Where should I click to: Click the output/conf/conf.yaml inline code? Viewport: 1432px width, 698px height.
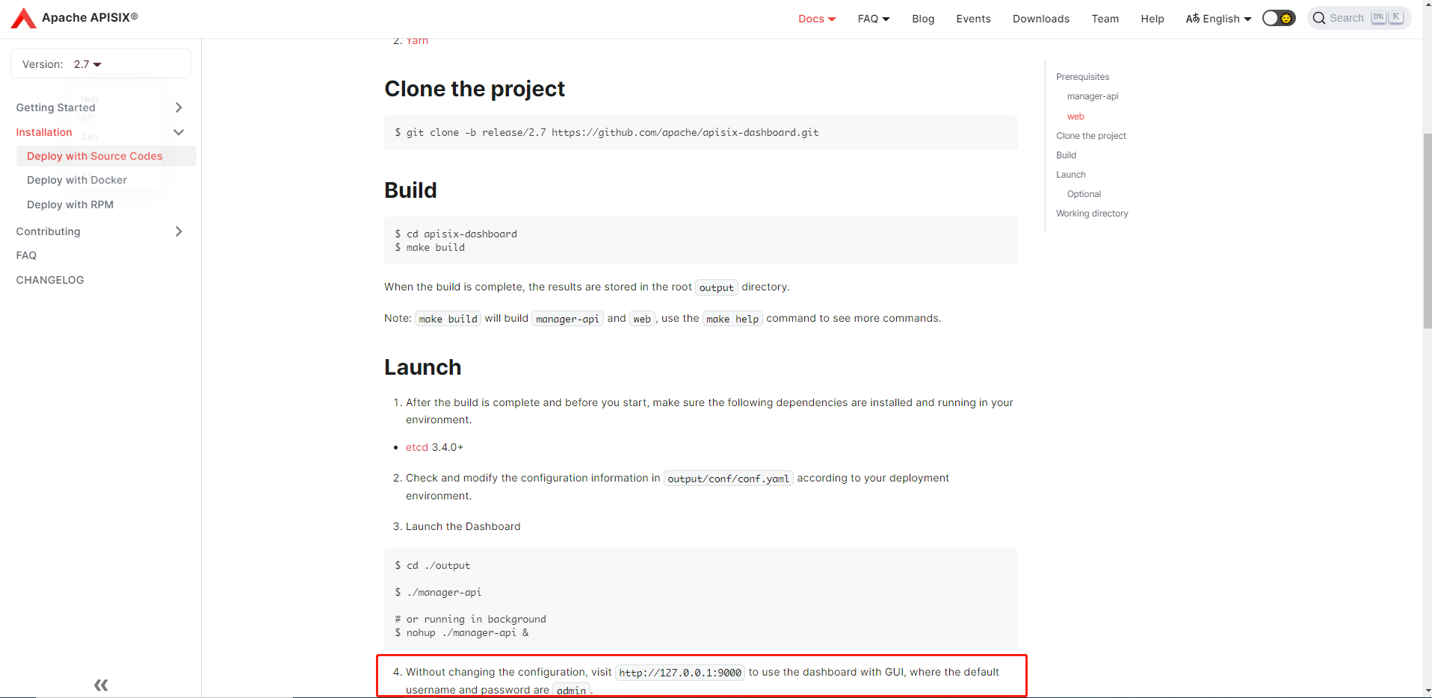click(x=728, y=479)
